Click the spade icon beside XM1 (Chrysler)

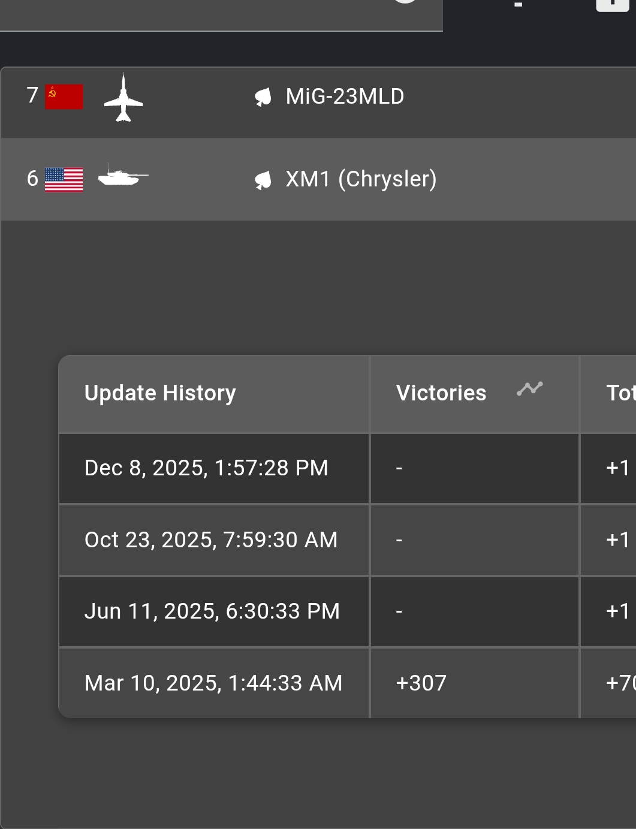click(263, 180)
